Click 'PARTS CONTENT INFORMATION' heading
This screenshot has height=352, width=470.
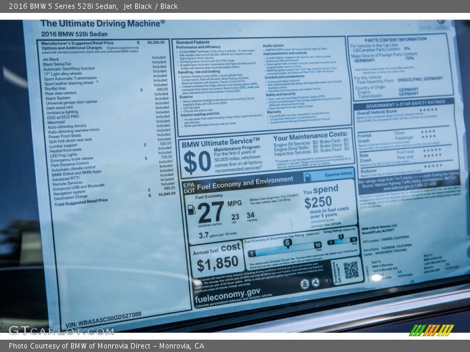[x=395, y=40]
